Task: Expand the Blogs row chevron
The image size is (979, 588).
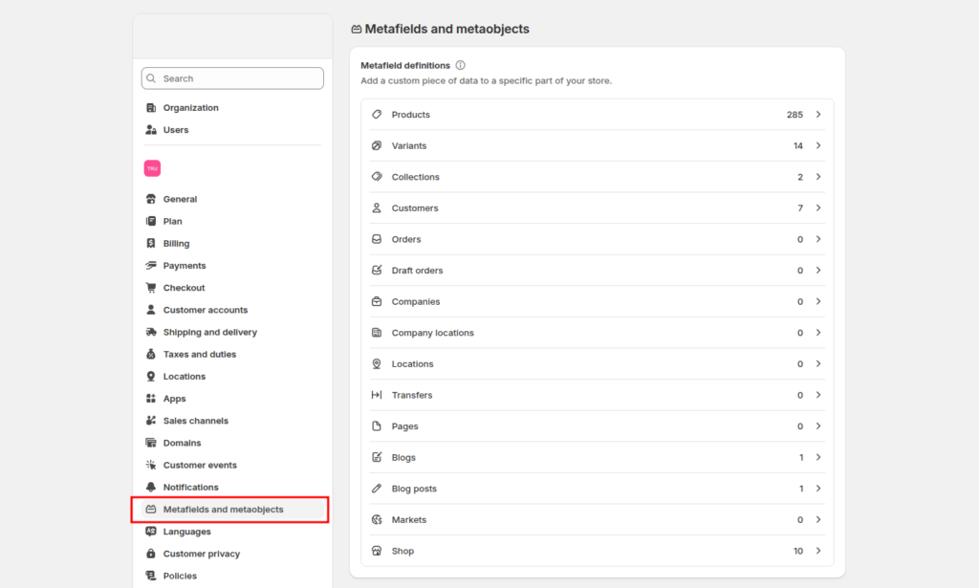Action: [818, 458]
